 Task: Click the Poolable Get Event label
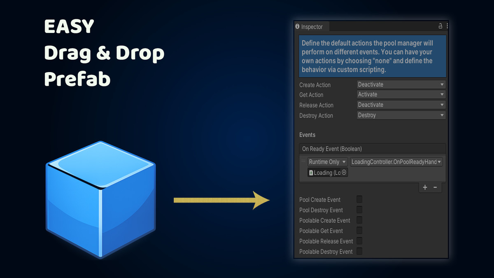pyautogui.click(x=321, y=231)
